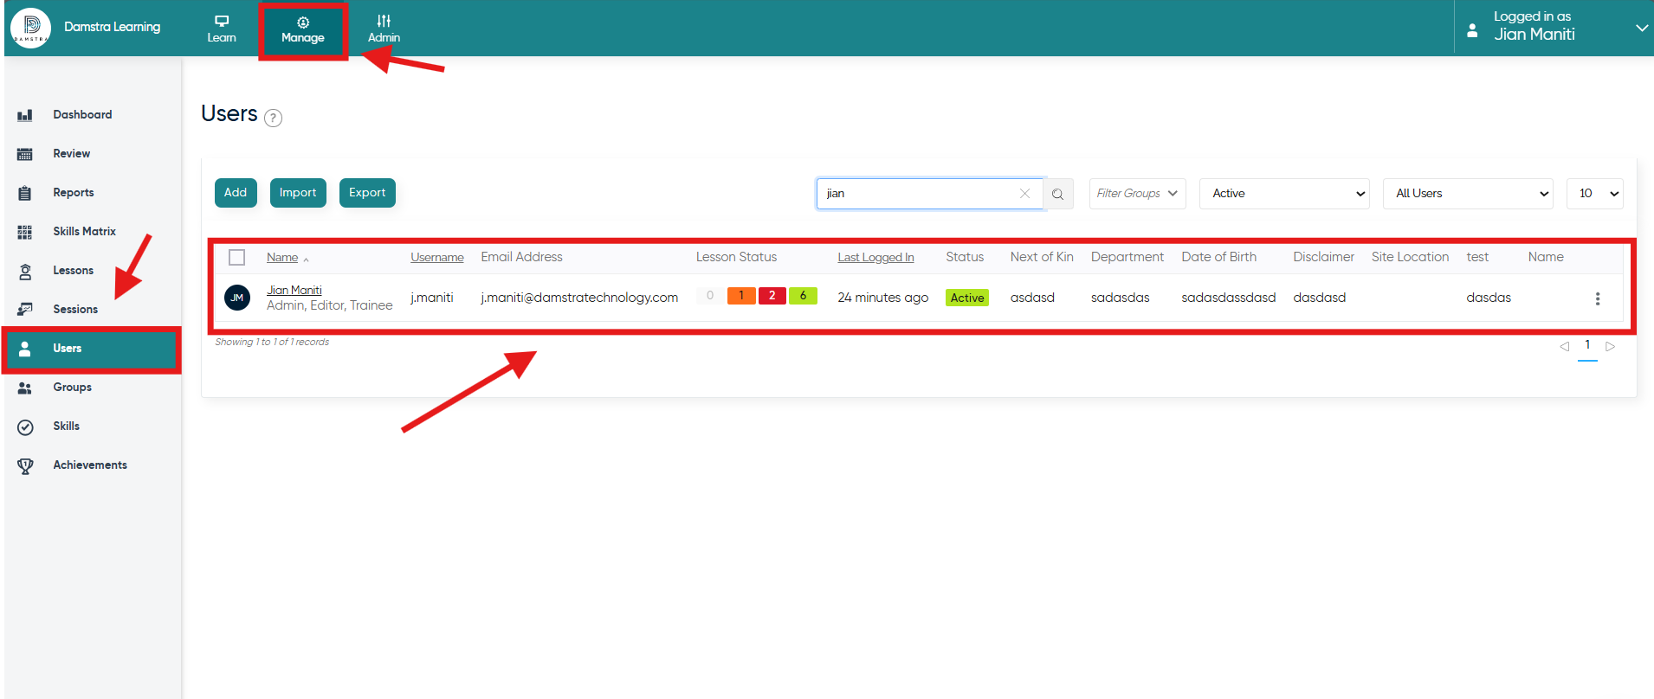The image size is (1654, 699).
Task: Sort by Last Logged In column
Action: [x=875, y=257]
